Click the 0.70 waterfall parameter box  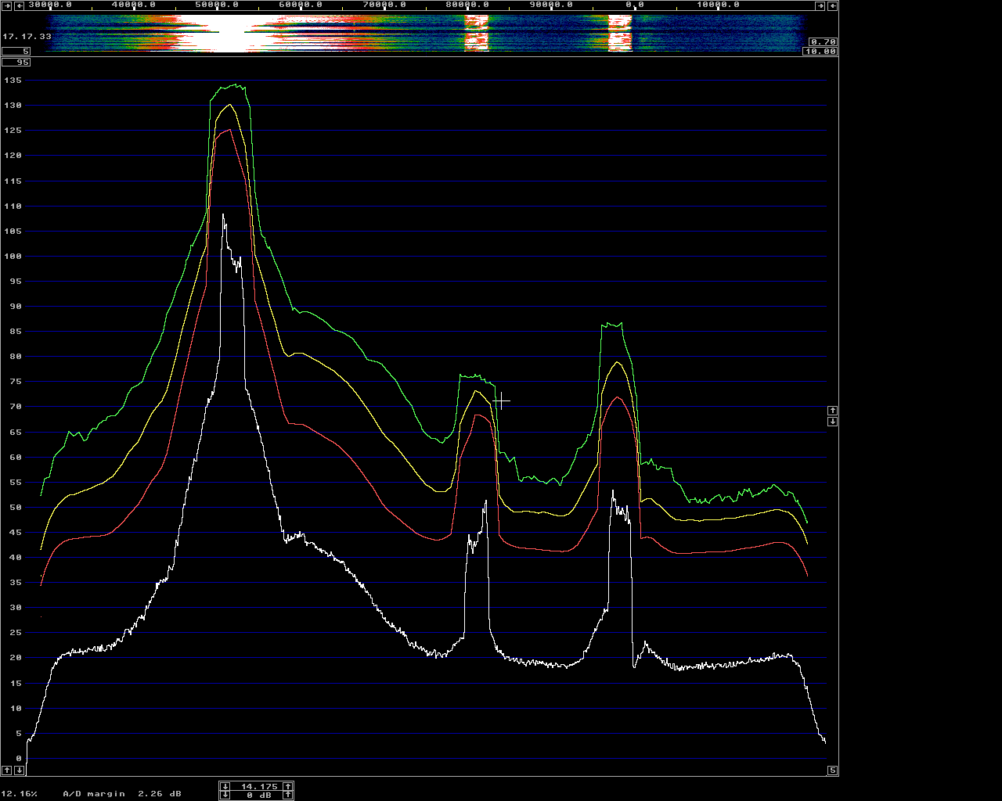pos(823,41)
